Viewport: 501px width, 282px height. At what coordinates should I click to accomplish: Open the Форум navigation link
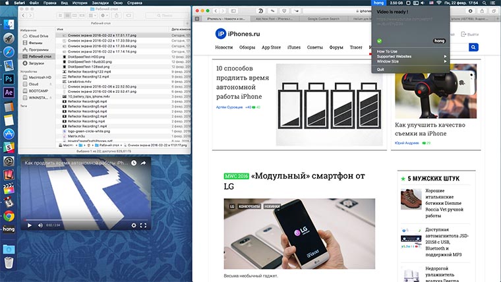(336, 47)
